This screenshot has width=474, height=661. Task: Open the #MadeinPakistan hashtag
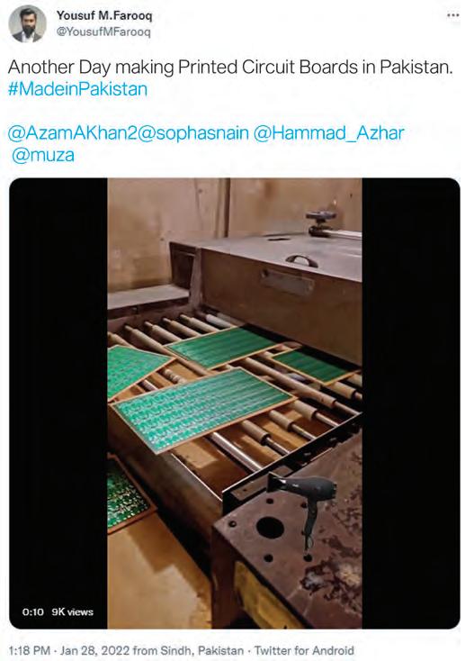point(78,89)
